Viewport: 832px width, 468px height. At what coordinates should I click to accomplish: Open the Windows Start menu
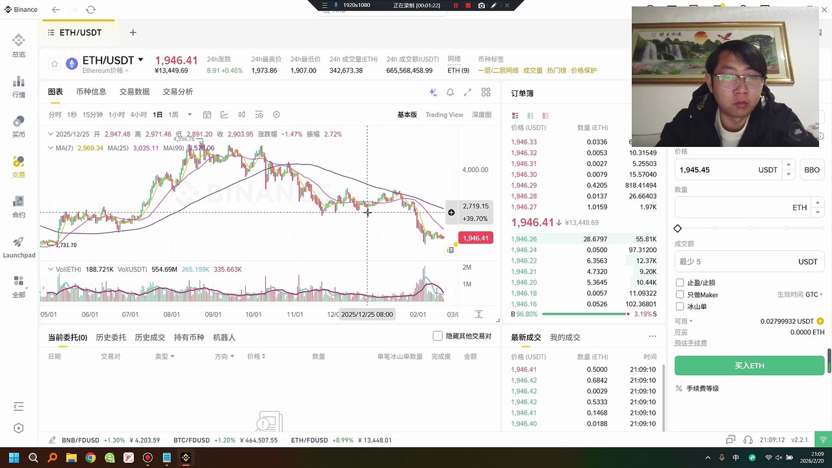click(14, 458)
